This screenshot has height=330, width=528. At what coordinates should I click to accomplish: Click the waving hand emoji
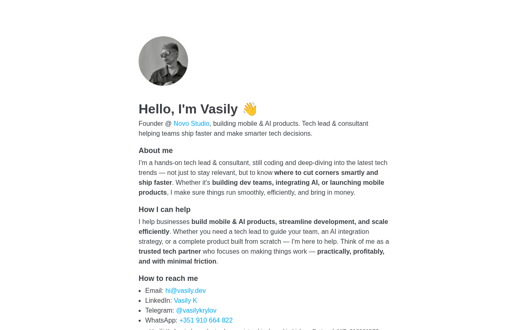tap(250, 109)
